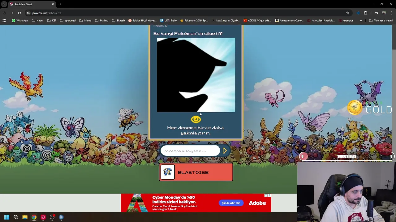Go back with browser back arrow
396x222 pixels.
pyautogui.click(x=4, y=13)
